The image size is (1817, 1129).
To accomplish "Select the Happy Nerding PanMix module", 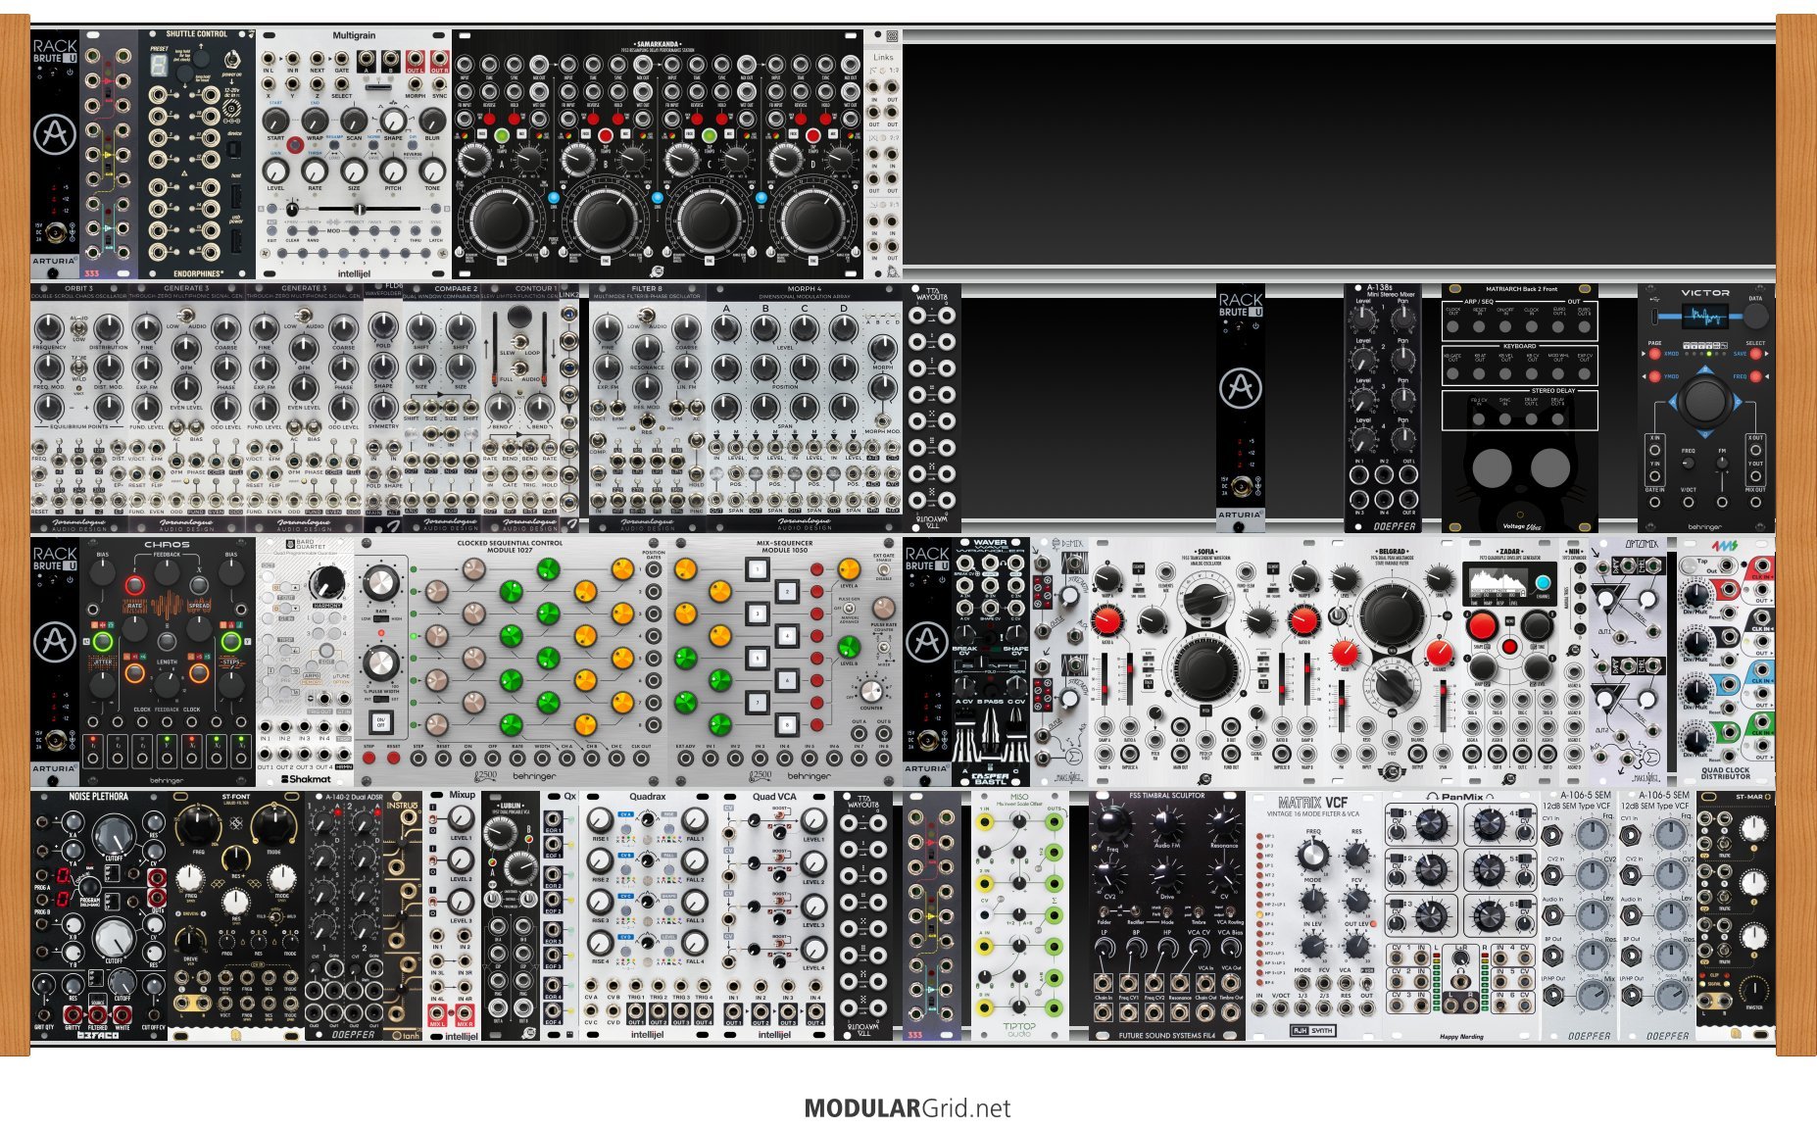I will pyautogui.click(x=1461, y=915).
